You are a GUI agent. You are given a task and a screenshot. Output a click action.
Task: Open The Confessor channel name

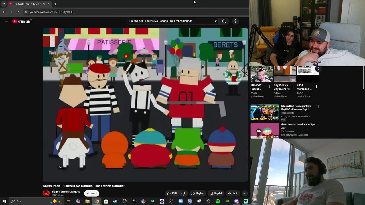coord(287,132)
